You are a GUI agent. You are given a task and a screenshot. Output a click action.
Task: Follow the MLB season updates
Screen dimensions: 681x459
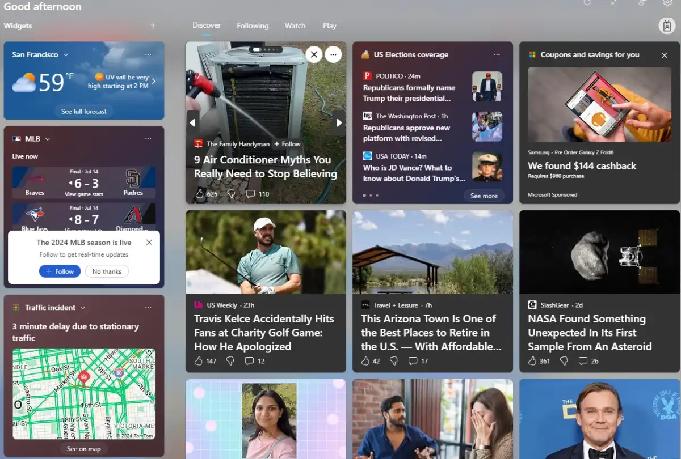pyautogui.click(x=60, y=271)
